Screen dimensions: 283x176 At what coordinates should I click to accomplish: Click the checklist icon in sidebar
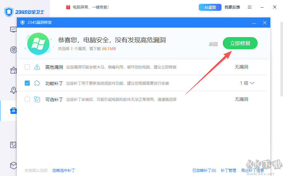coord(13,145)
